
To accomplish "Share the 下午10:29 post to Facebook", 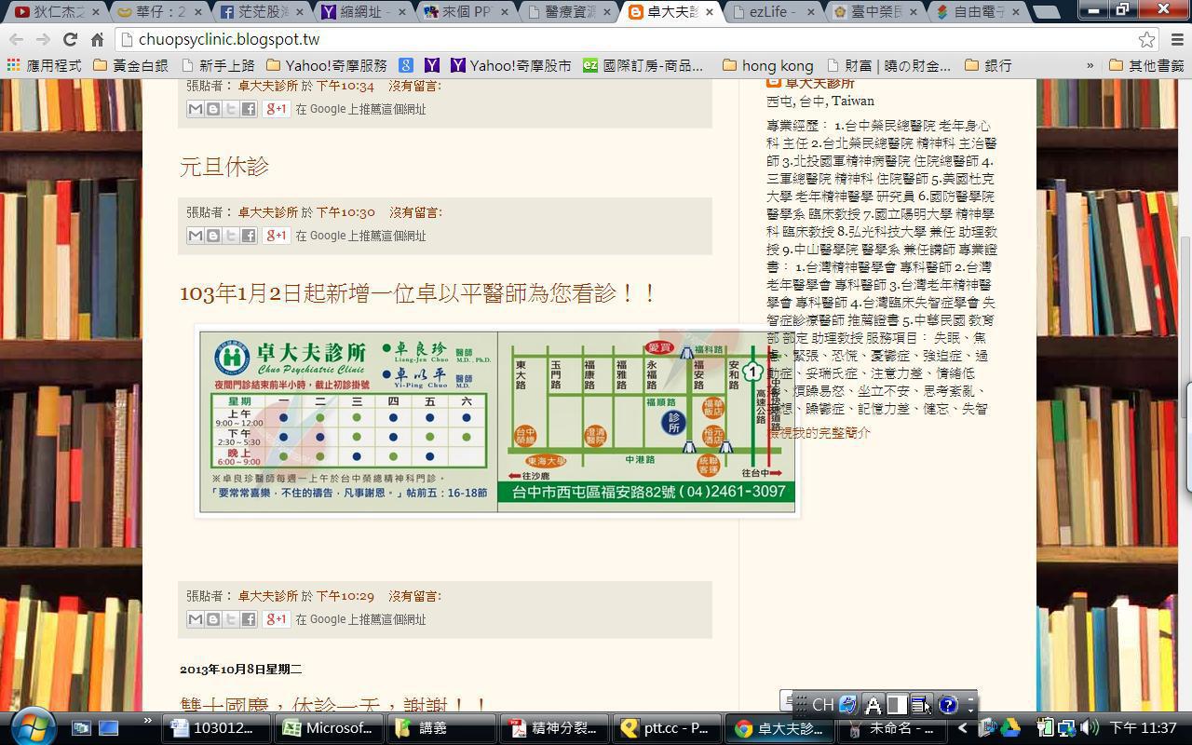I will coord(249,619).
